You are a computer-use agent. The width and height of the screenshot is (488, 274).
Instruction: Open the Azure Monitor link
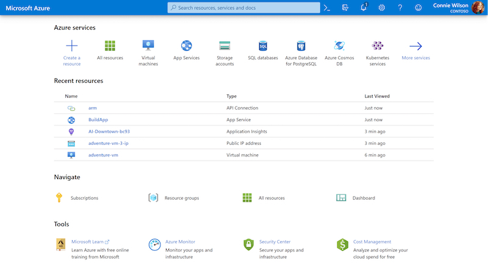[x=180, y=242]
